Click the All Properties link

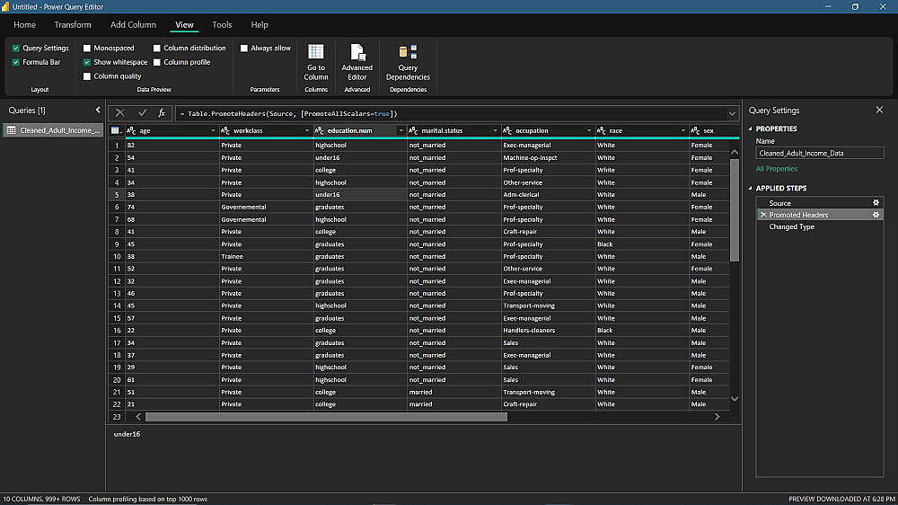pos(776,169)
